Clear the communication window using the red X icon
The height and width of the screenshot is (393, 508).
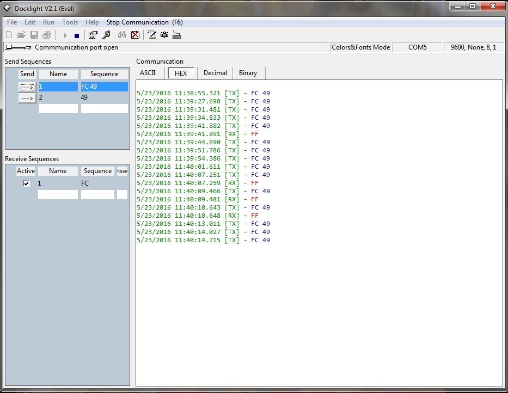click(x=135, y=35)
